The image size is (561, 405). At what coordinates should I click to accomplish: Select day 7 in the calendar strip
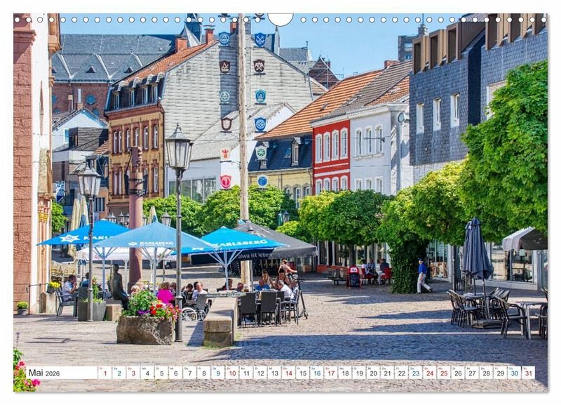189,373
